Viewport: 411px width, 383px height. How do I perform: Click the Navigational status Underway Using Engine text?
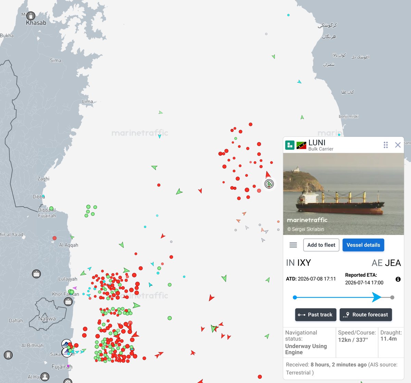click(306, 349)
